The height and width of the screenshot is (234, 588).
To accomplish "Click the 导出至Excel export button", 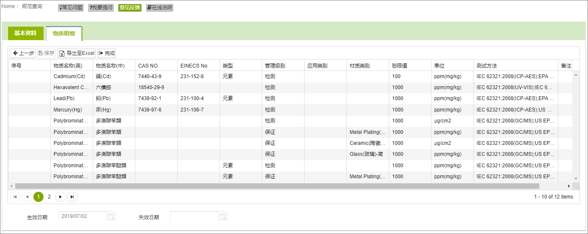I will (x=77, y=53).
